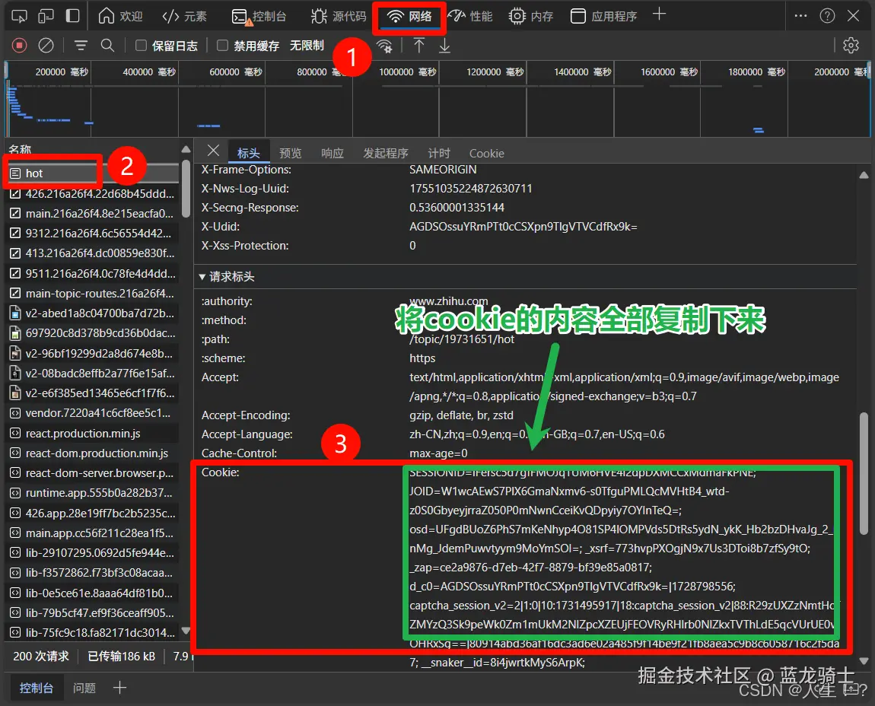875x706 pixels.
Task: Click headers pane scrollbar thumb
Action: pyautogui.click(x=864, y=474)
